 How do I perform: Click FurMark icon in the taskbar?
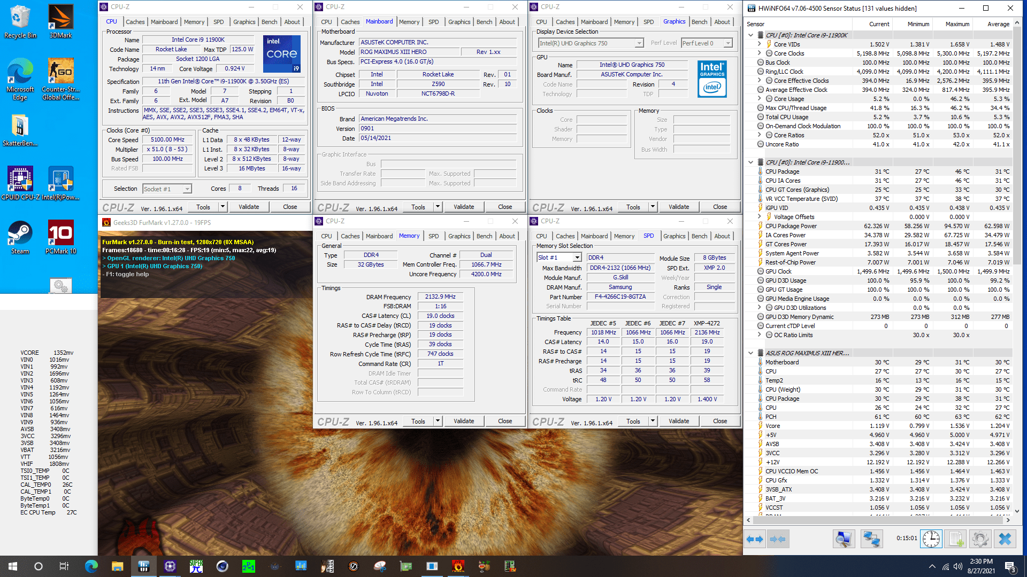click(x=458, y=566)
